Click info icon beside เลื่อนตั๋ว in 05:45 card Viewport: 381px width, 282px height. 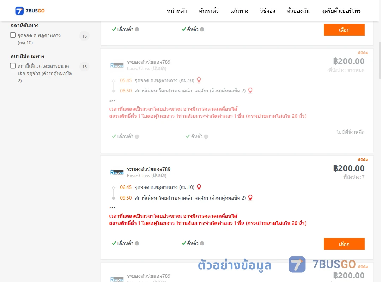click(137, 136)
